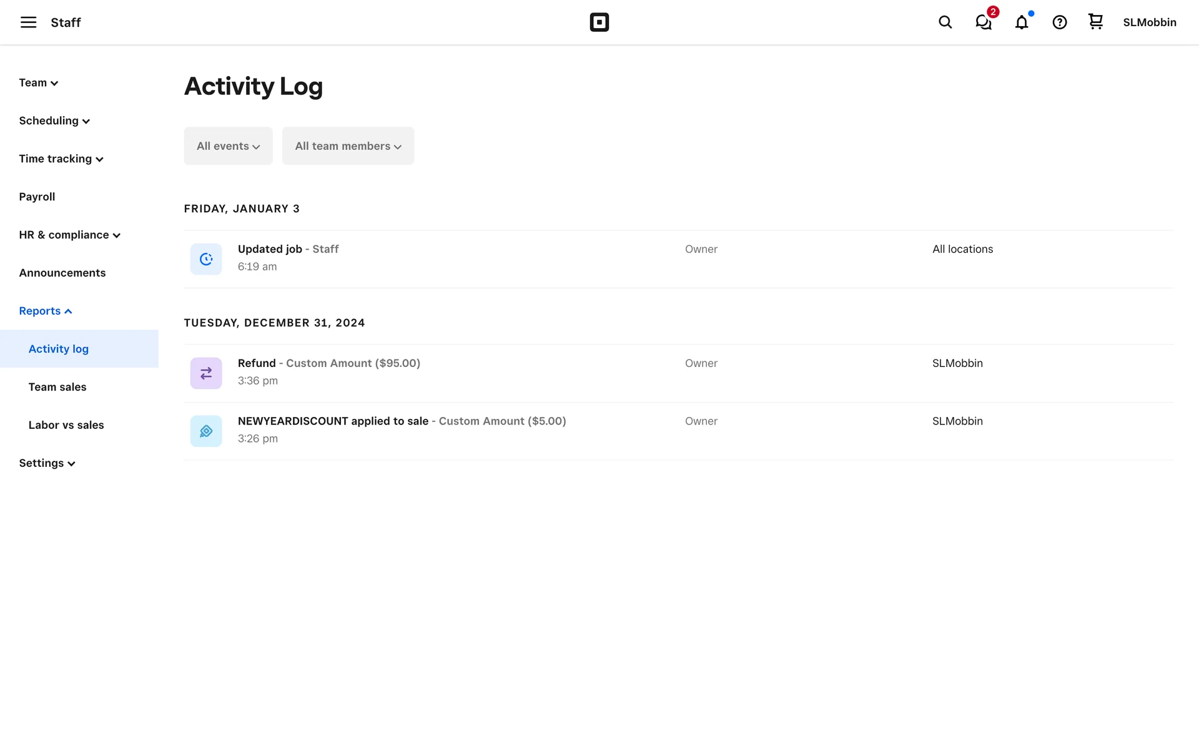Viewport: 1199px width, 749px height.
Task: Click the Square logo icon
Action: pos(599,22)
